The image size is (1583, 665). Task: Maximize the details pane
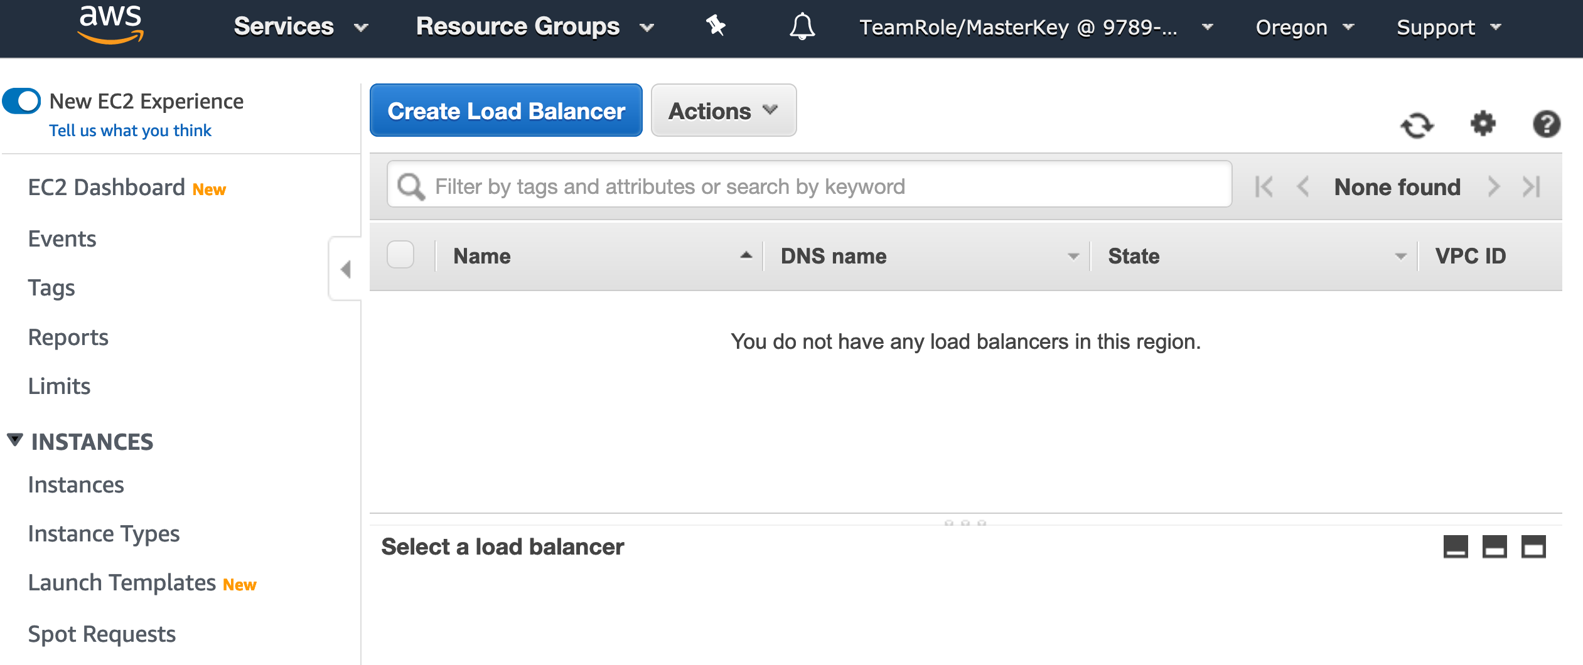(1533, 546)
